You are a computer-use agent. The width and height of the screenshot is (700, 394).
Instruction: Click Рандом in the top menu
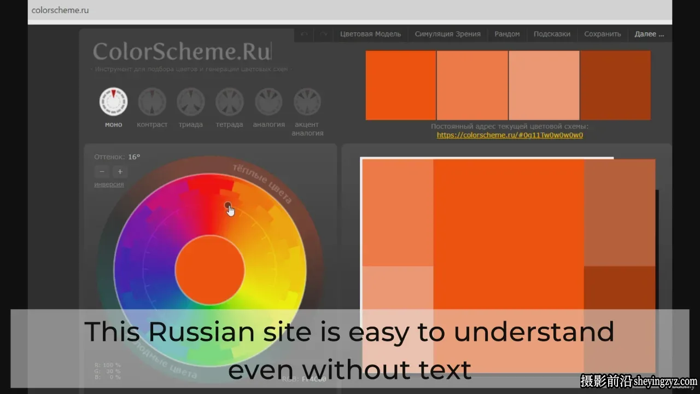(x=507, y=34)
